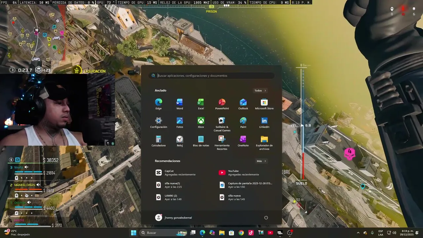Click the Windows Start button on taskbar
The height and width of the screenshot is (238, 423).
point(134,233)
